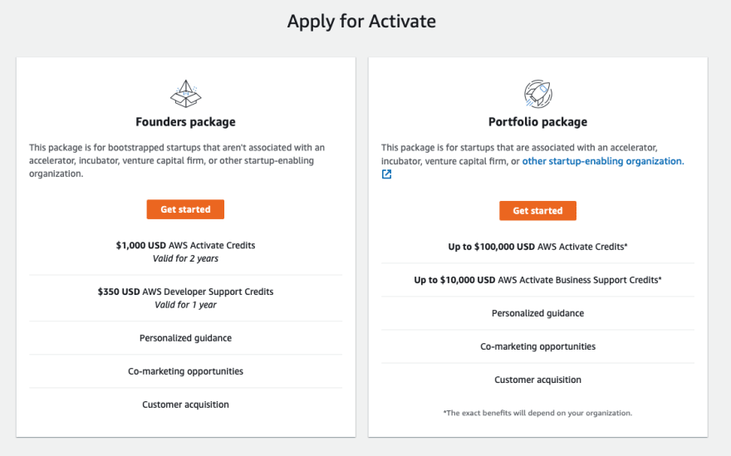Get started with the Founders package

point(185,209)
